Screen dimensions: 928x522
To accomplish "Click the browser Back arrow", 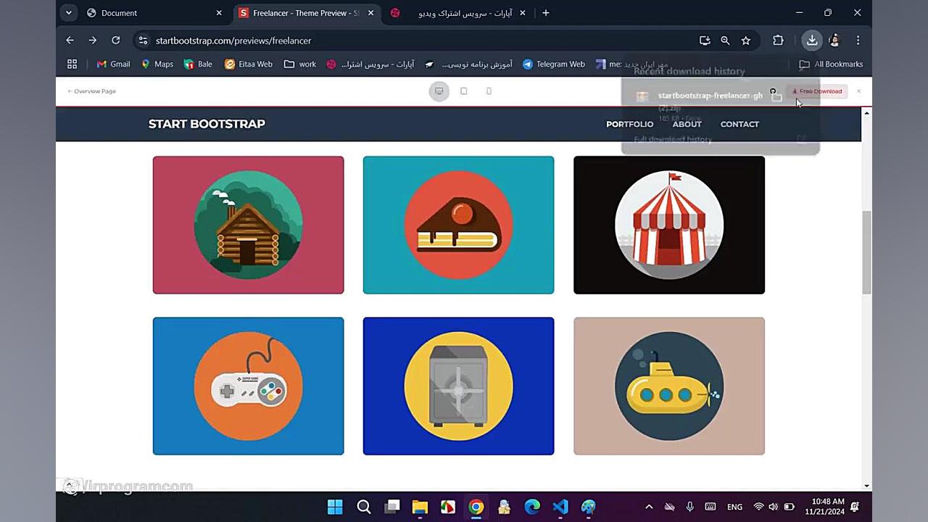I will click(70, 41).
